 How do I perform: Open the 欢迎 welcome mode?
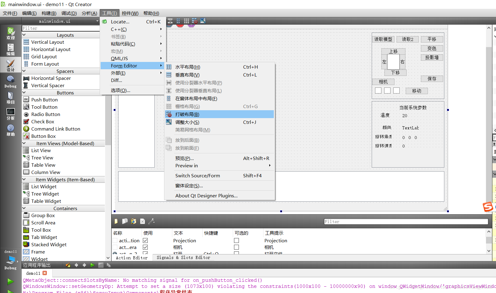coord(11,33)
